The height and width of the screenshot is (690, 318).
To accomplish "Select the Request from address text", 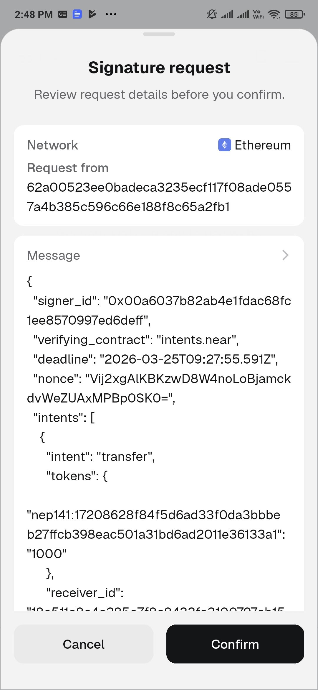I will coord(159,196).
